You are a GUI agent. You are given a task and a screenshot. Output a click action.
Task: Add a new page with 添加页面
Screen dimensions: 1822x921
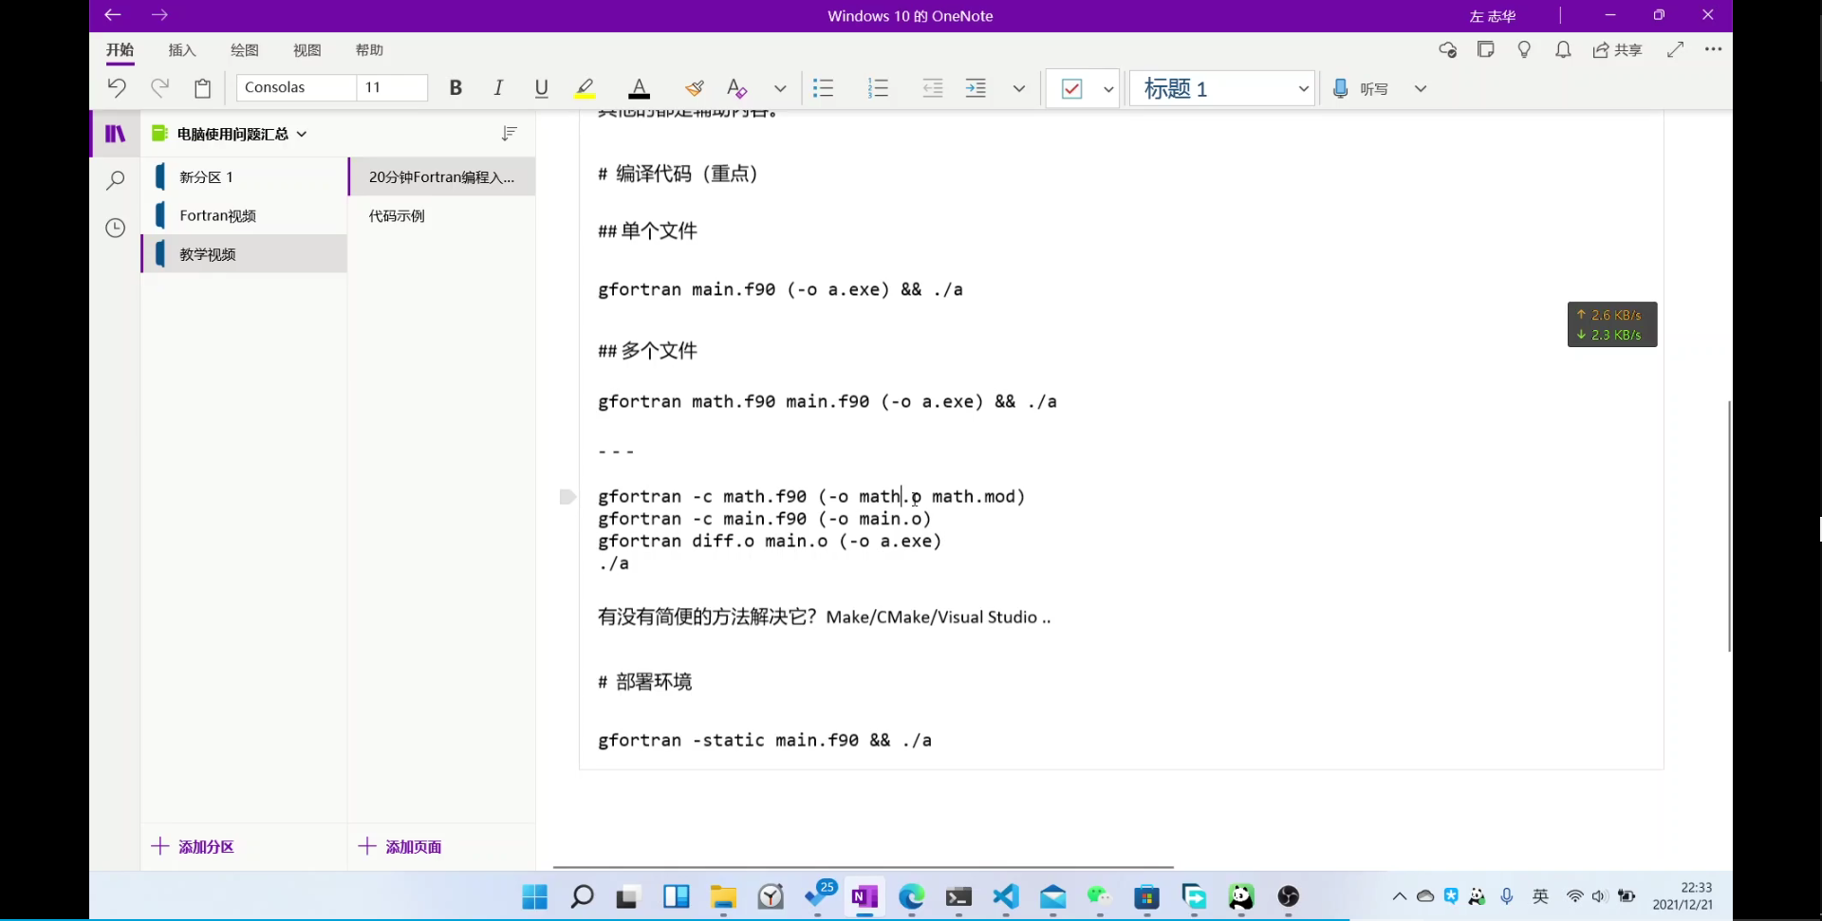pyautogui.click(x=400, y=847)
